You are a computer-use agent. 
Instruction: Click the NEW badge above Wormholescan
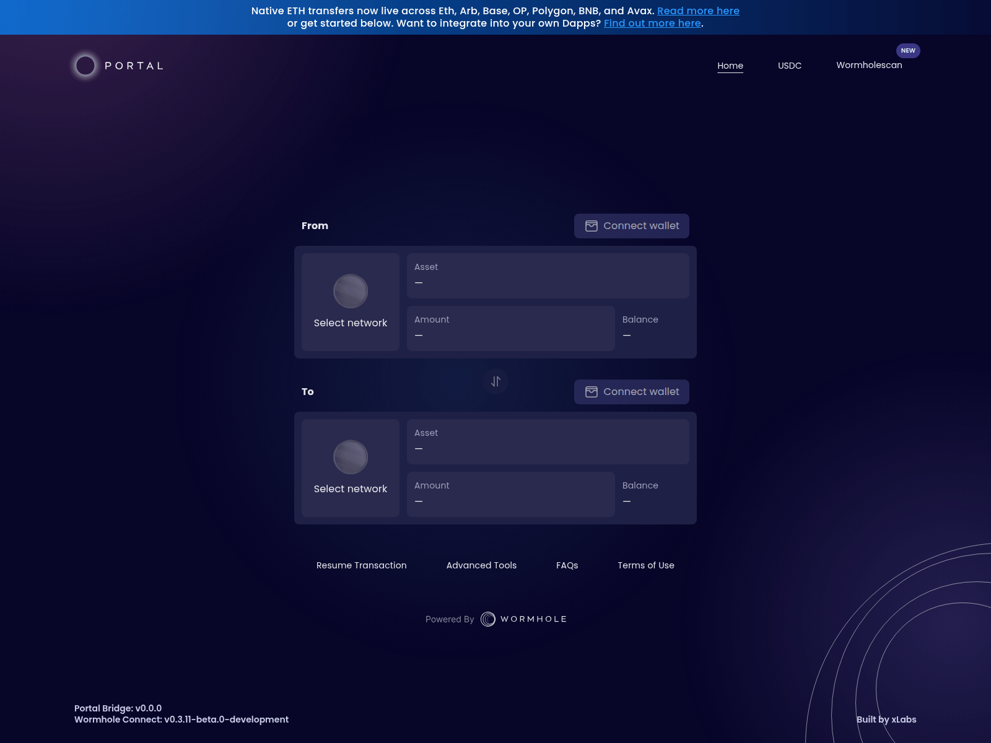(x=908, y=51)
